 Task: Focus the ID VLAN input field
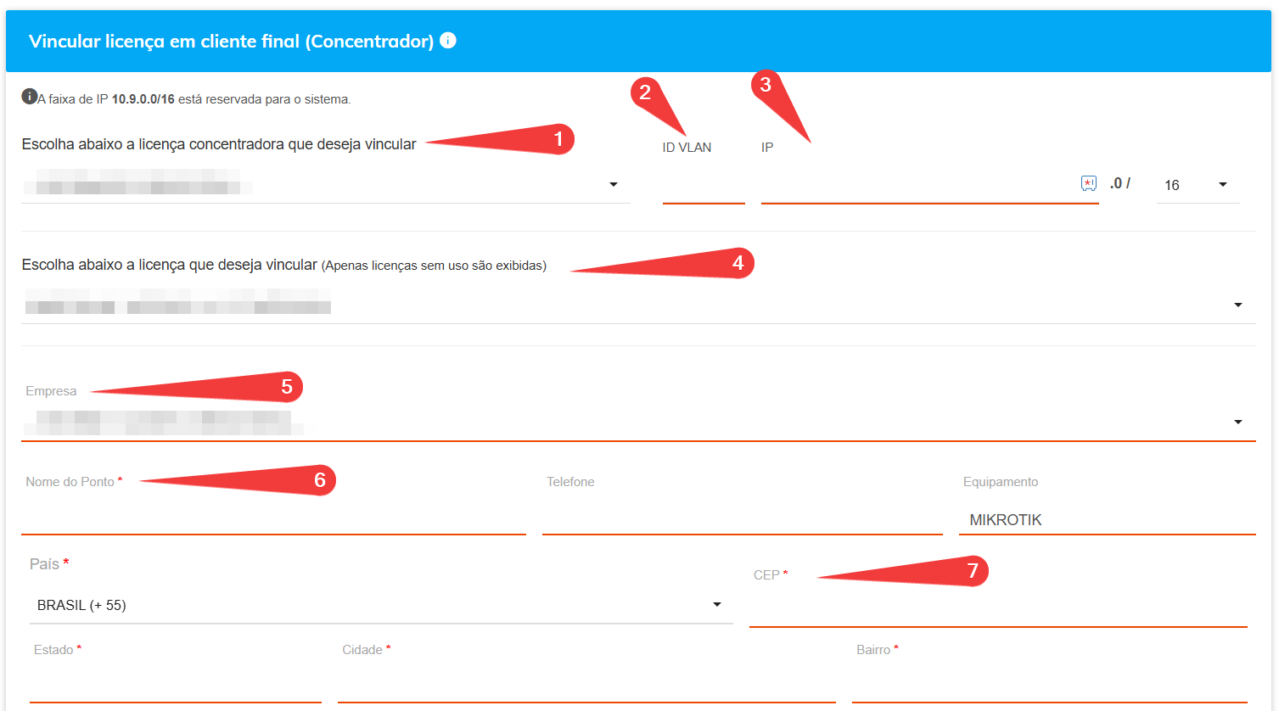pyautogui.click(x=703, y=185)
